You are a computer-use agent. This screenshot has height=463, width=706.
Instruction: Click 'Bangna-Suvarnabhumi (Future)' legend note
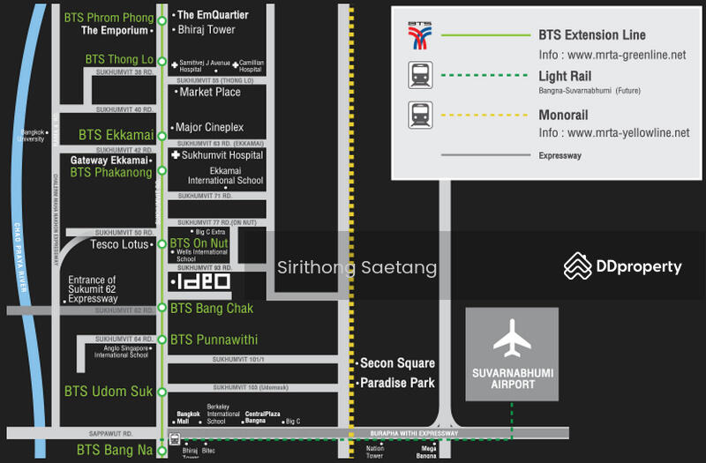(590, 91)
